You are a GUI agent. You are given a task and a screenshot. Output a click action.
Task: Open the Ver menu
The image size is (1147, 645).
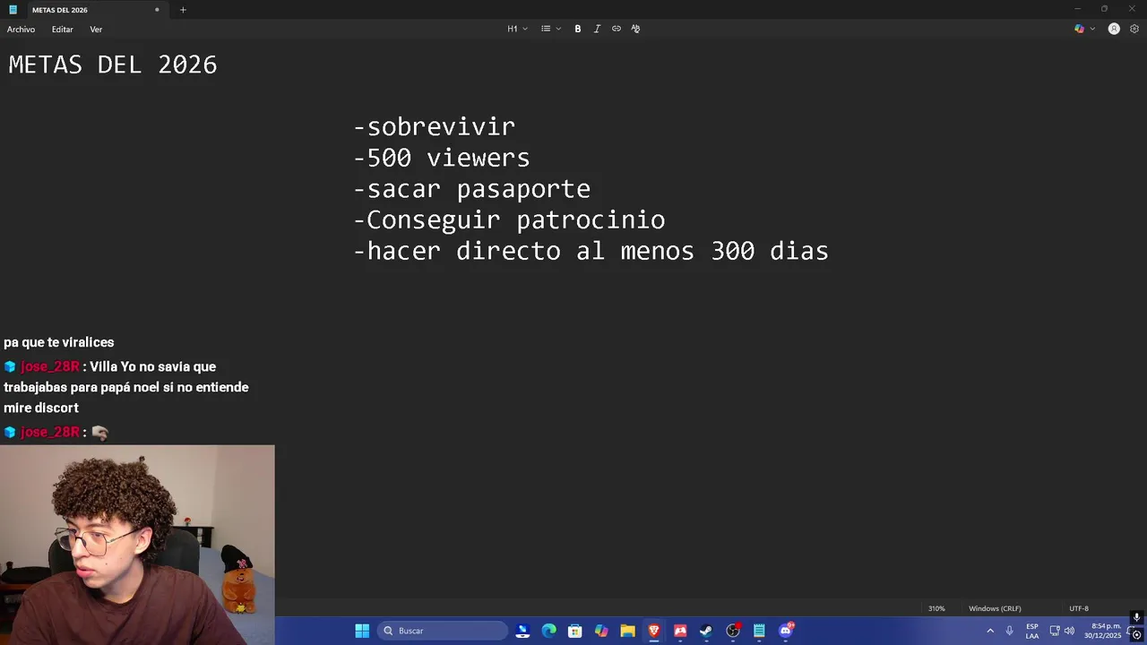tap(96, 30)
